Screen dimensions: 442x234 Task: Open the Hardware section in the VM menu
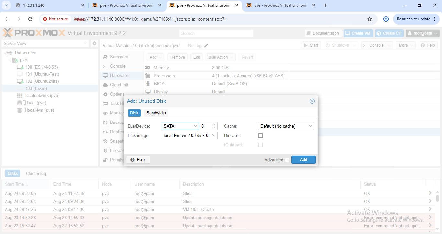click(x=122, y=76)
